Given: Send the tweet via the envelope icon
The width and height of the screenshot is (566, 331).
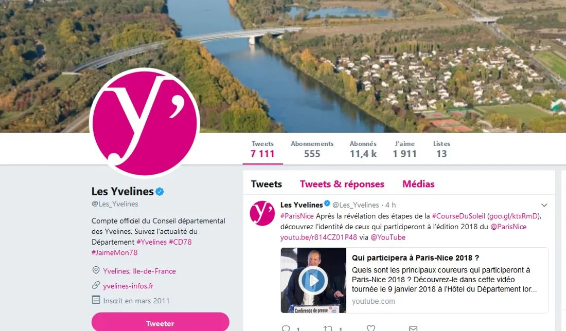Looking at the screenshot, I should (413, 328).
